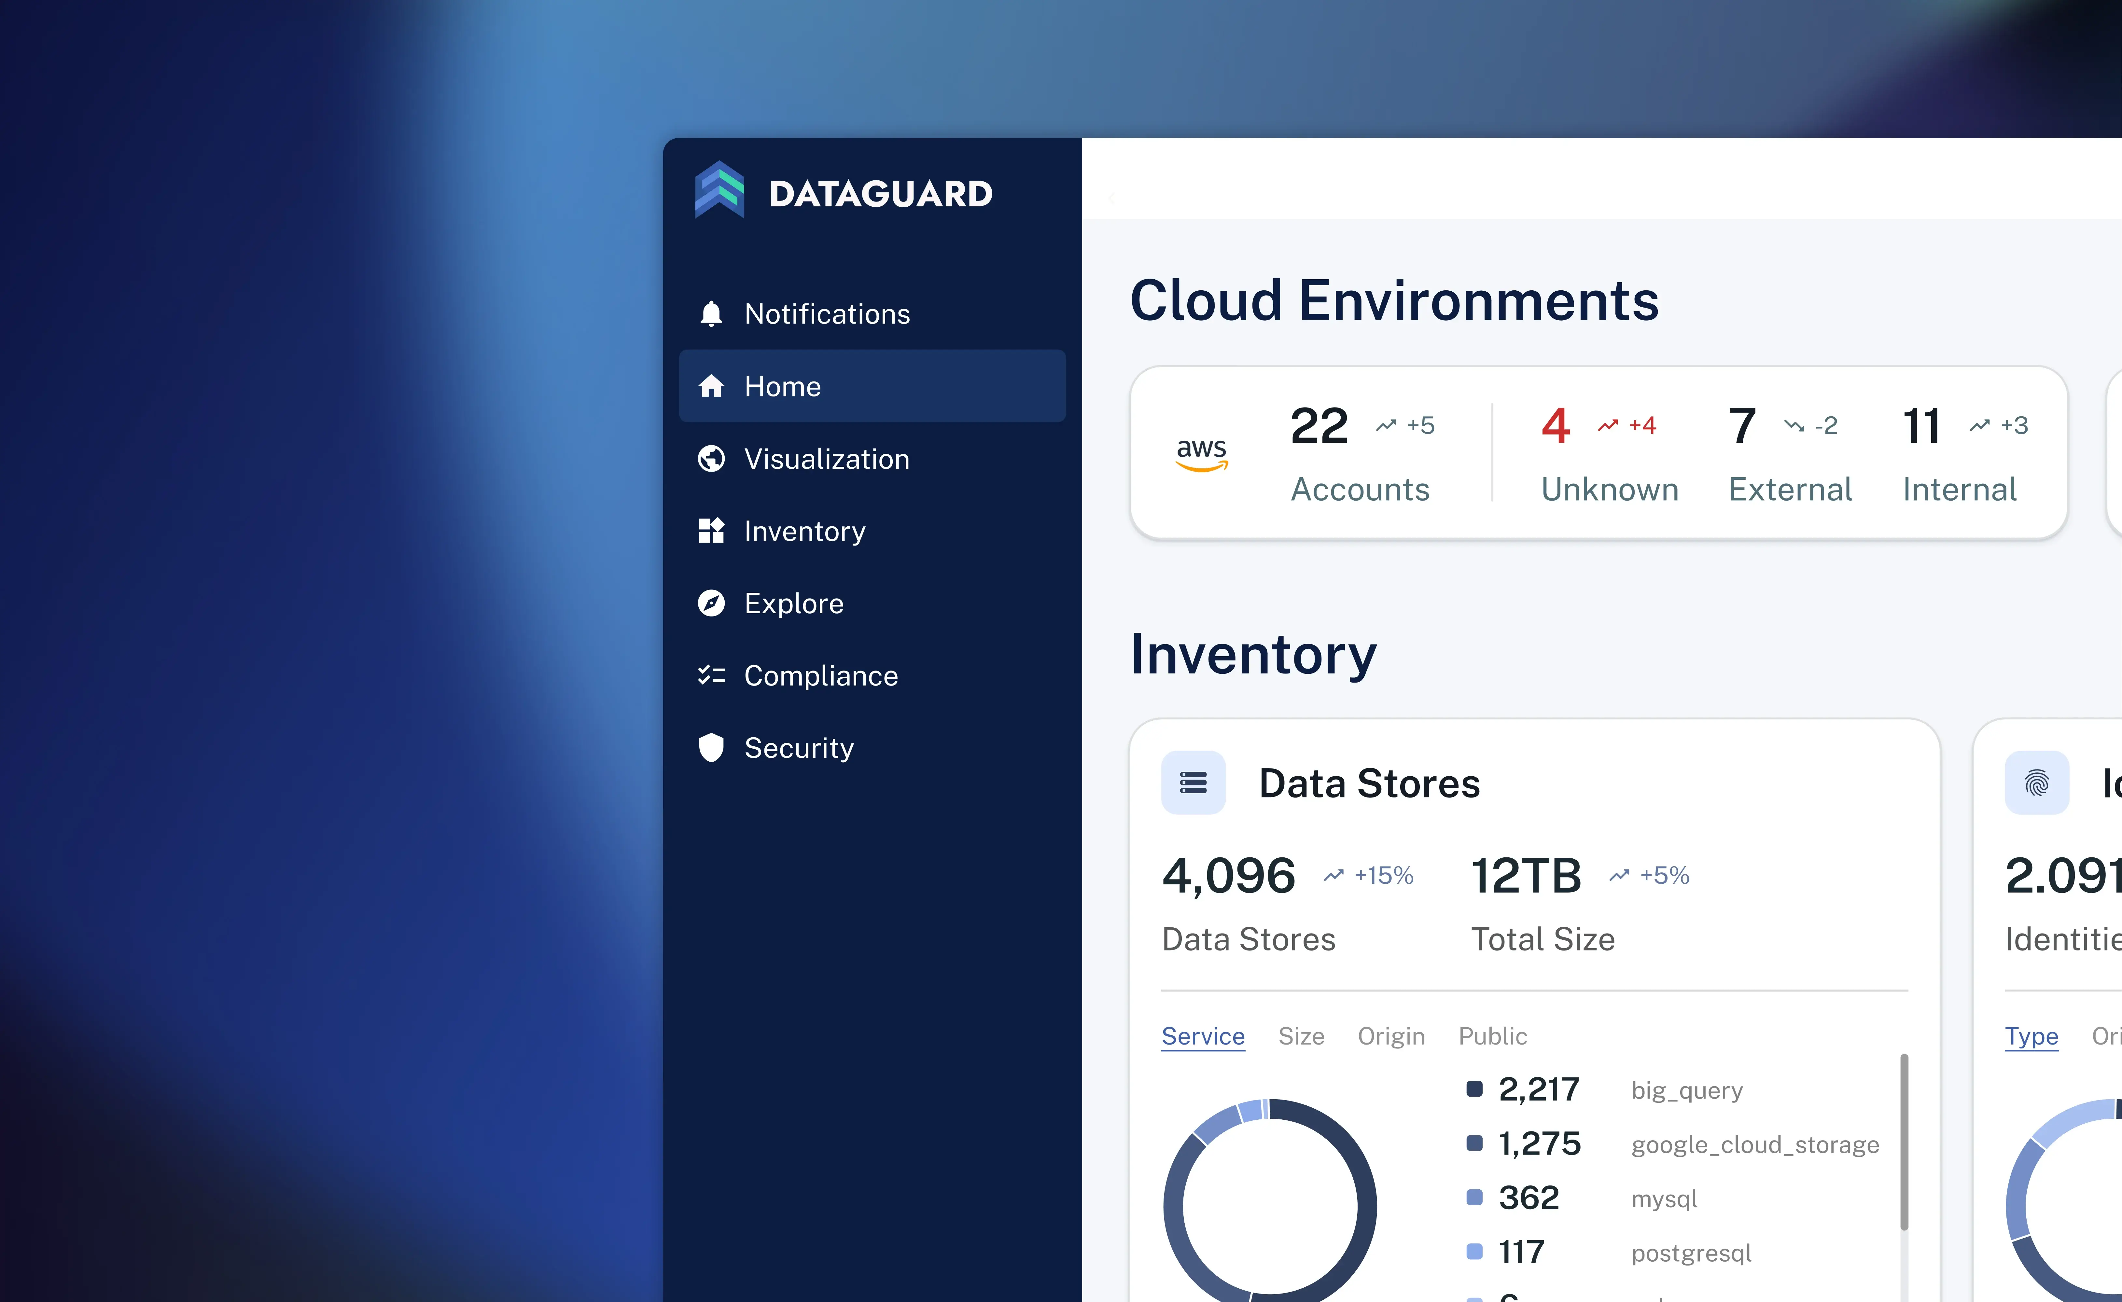Switch to the Size tab
The height and width of the screenshot is (1302, 2122).
click(x=1301, y=1036)
